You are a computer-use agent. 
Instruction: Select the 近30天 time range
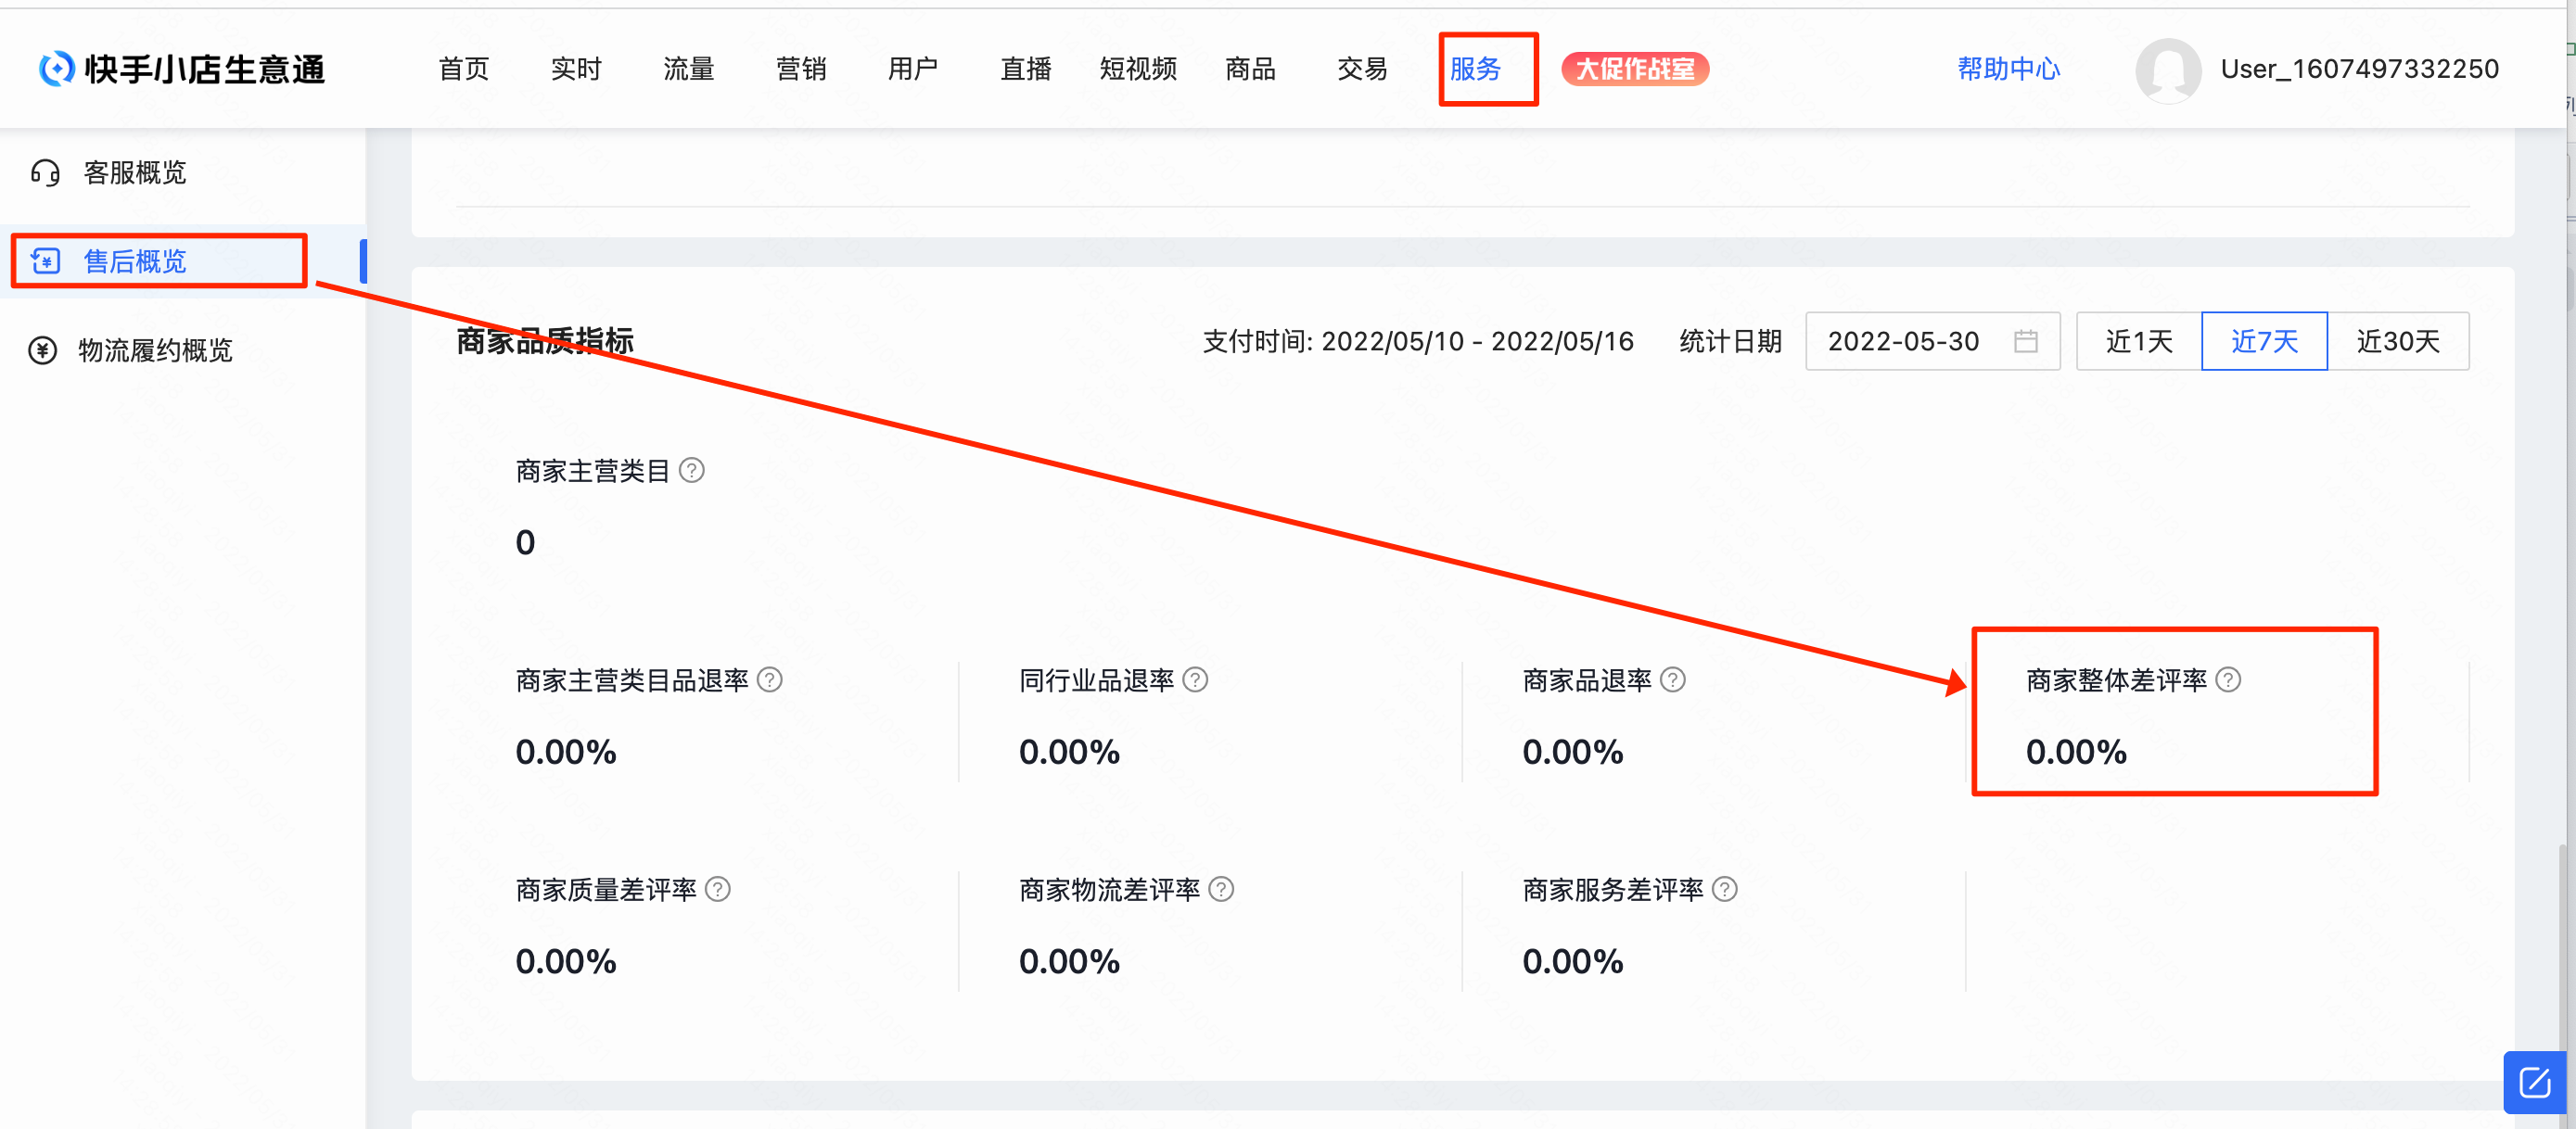click(2397, 342)
